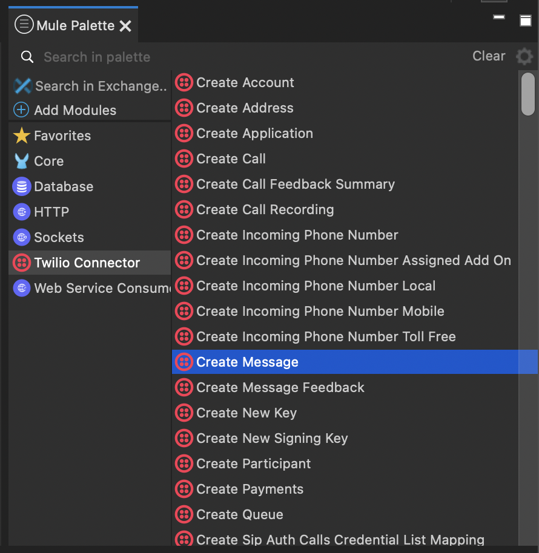The height and width of the screenshot is (553, 539).
Task: Click Create Call Feedback Summary icon
Action: click(x=184, y=184)
